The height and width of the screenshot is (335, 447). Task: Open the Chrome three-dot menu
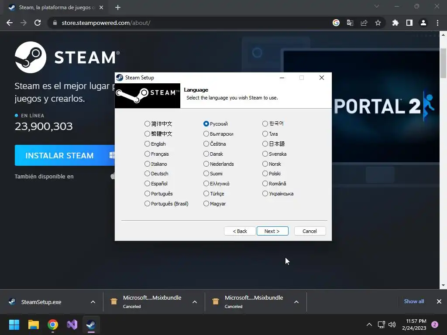437,23
